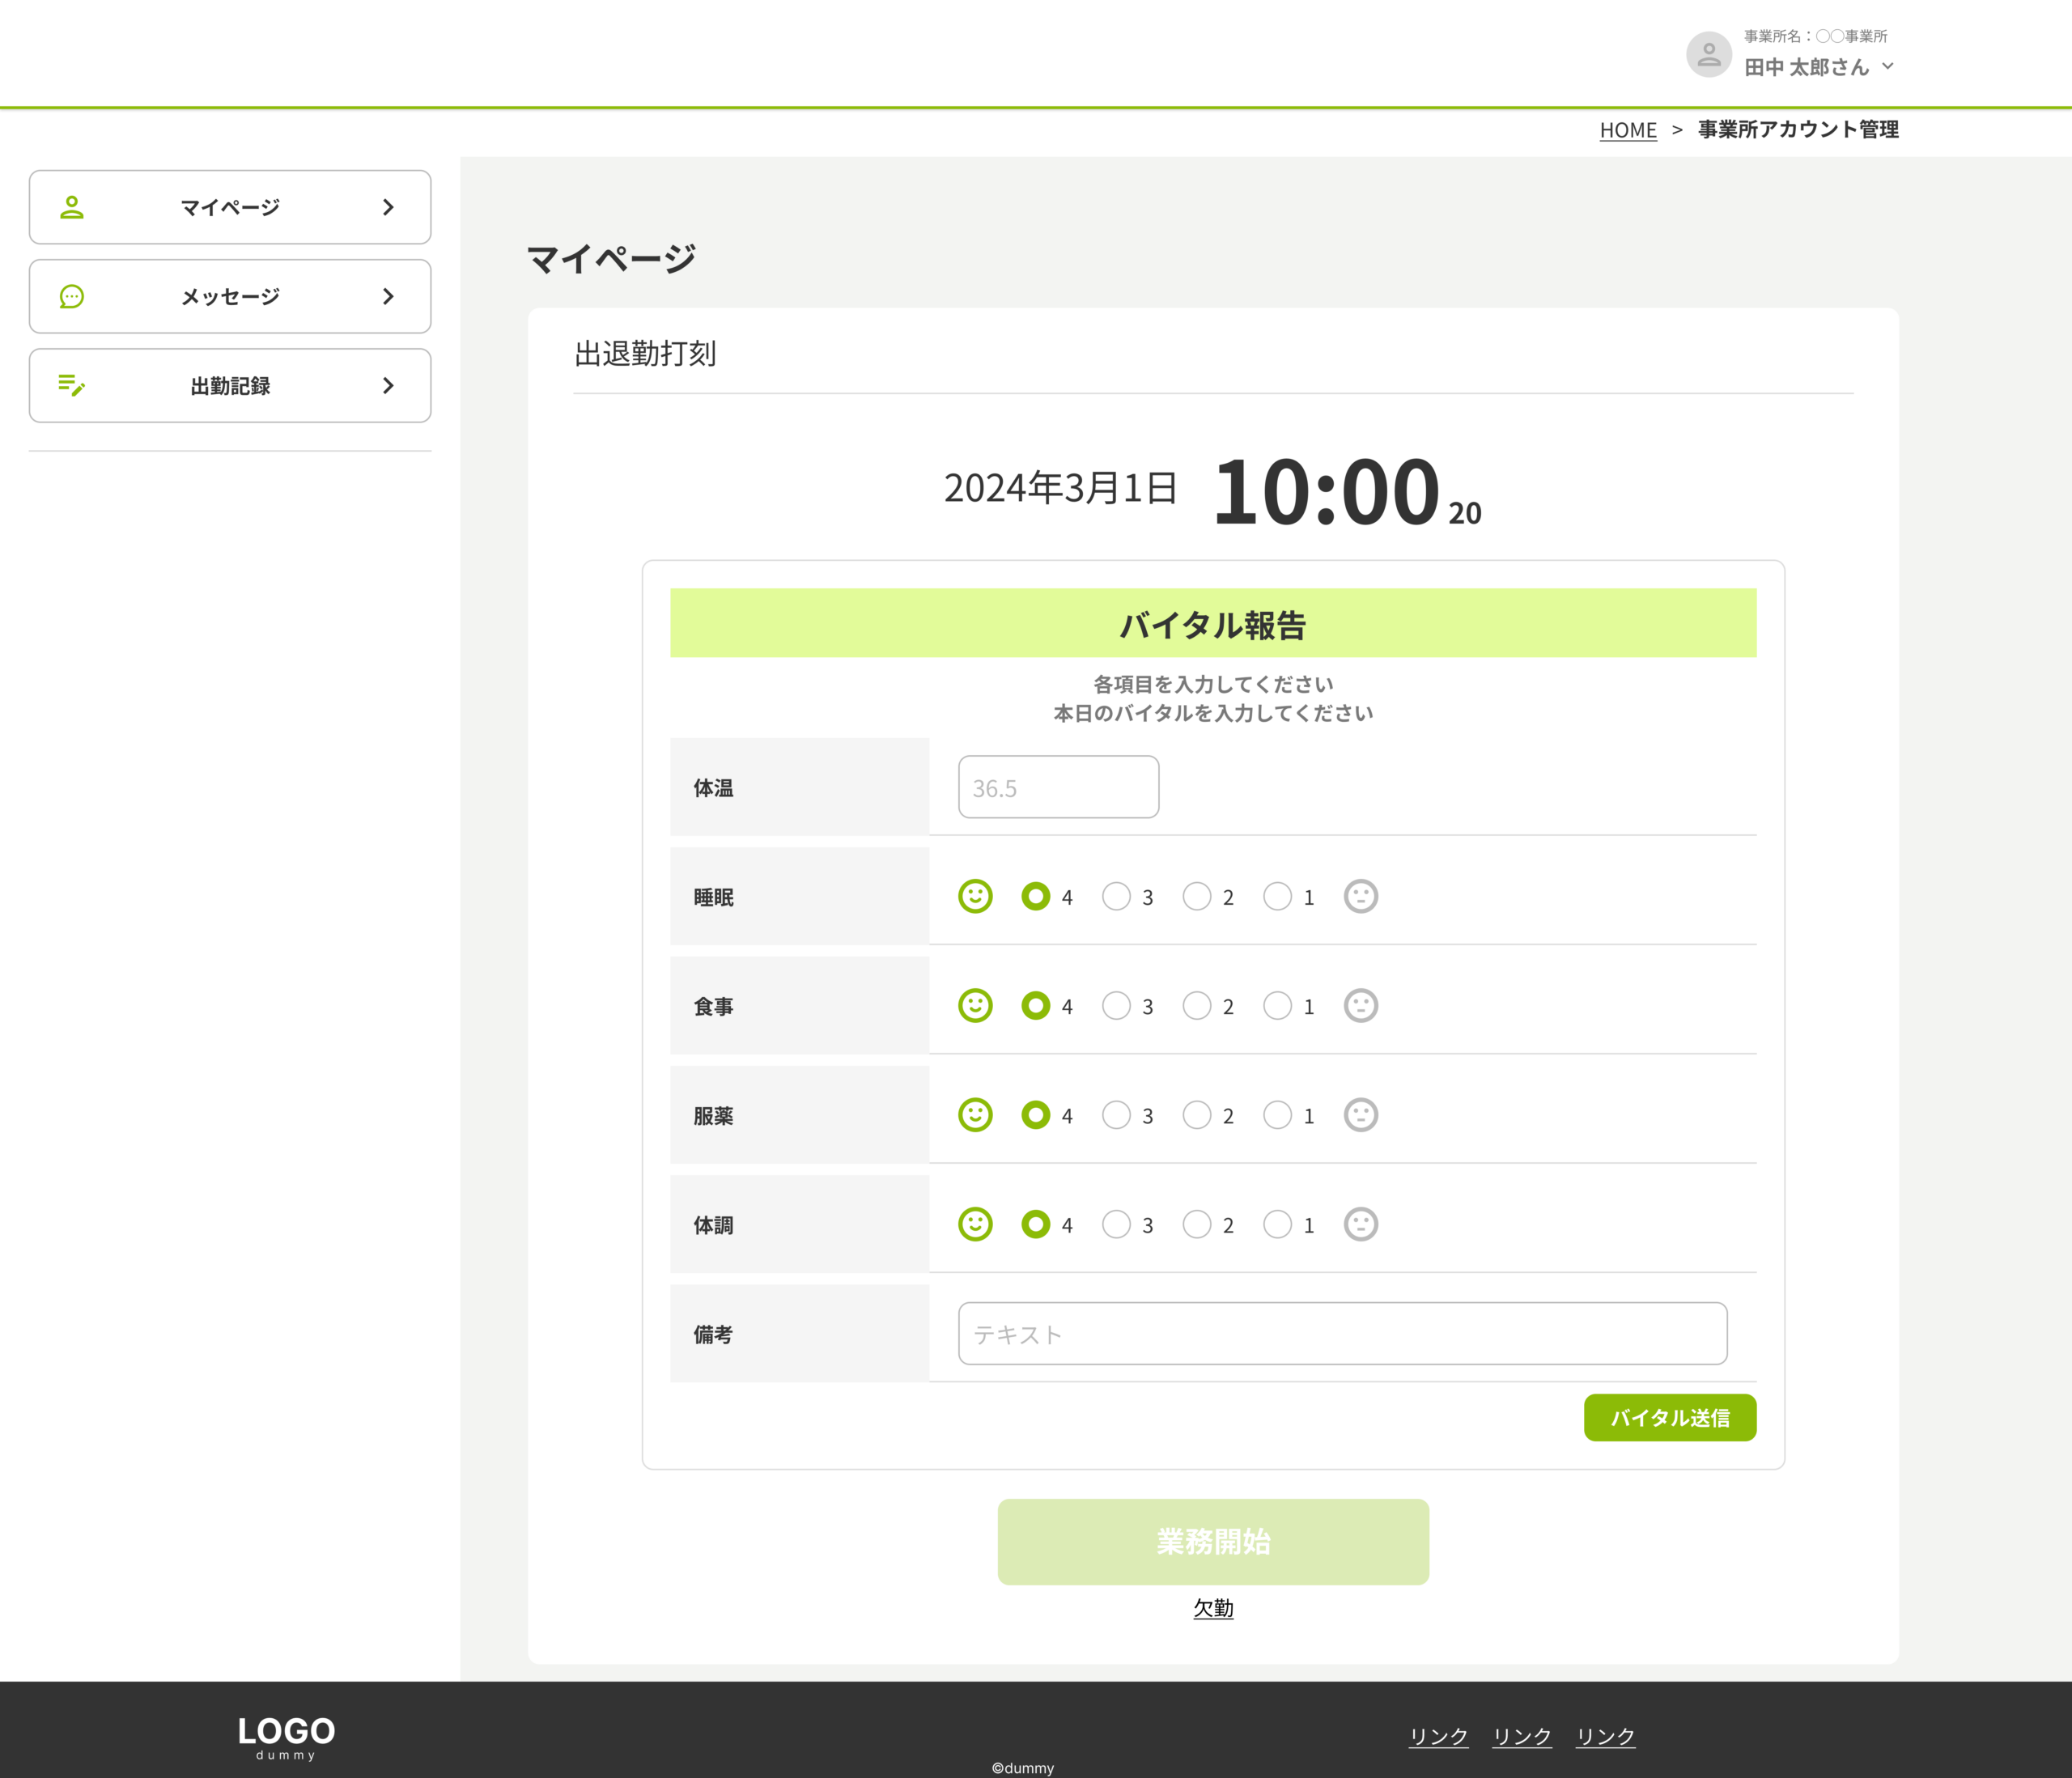Click the chat bubble icon in メッセージ menu
Image resolution: width=2072 pixels, height=1778 pixels.
tap(72, 296)
